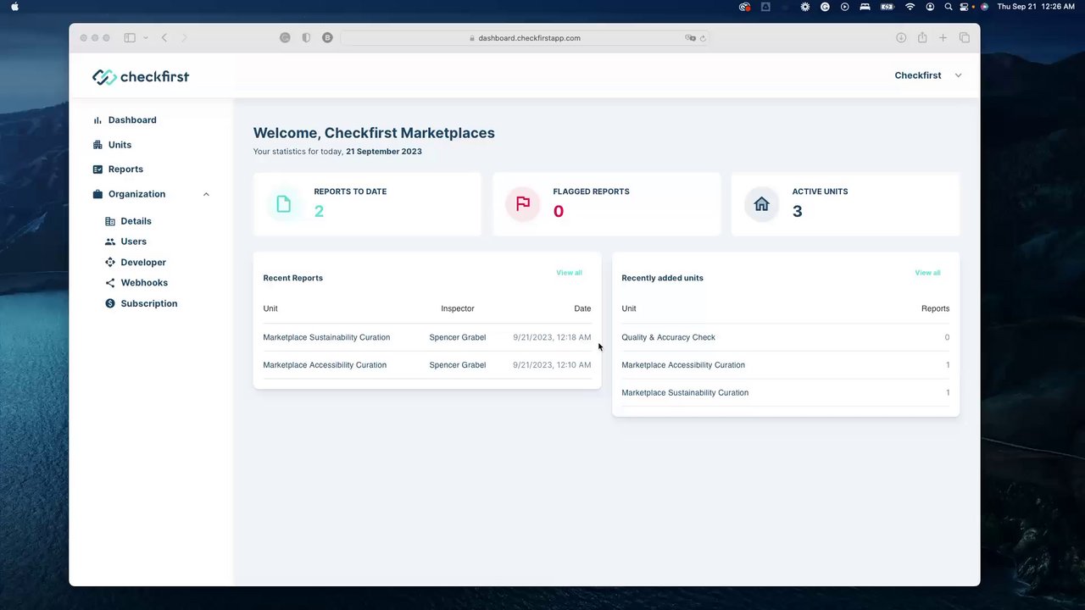Click the Active Units house icon
Screen dimensions: 1085x610
coord(762,204)
